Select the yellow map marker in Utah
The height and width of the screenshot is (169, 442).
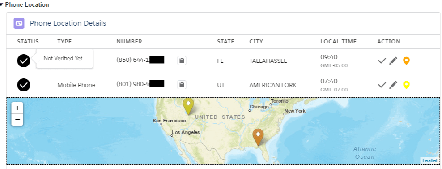tap(188, 106)
